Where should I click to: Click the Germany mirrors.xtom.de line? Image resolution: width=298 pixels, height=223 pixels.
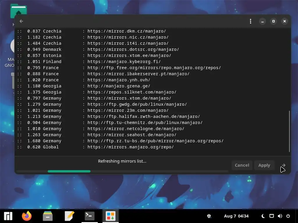pos(94,98)
